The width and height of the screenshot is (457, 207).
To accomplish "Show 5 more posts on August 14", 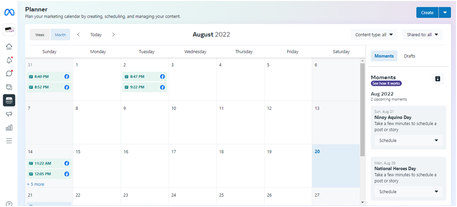I will [35, 184].
